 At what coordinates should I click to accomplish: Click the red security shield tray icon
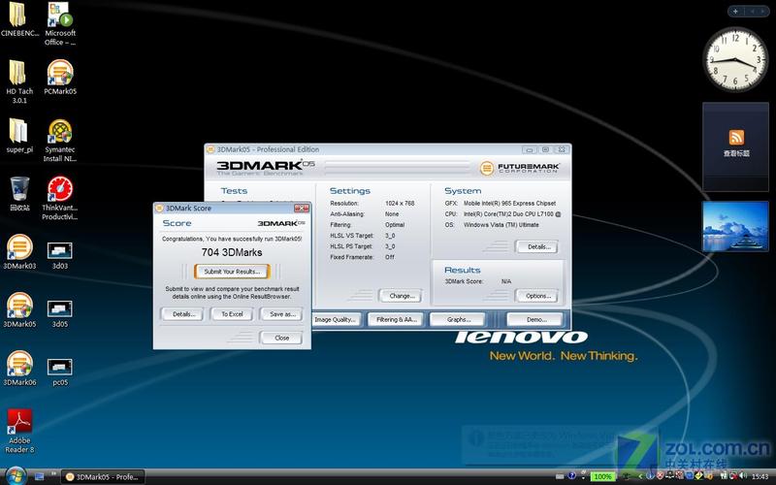(x=660, y=476)
